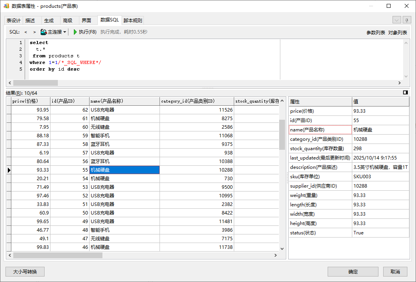Switch to the 表设计 tab
This screenshot has width=416, height=282.
pyautogui.click(x=14, y=20)
